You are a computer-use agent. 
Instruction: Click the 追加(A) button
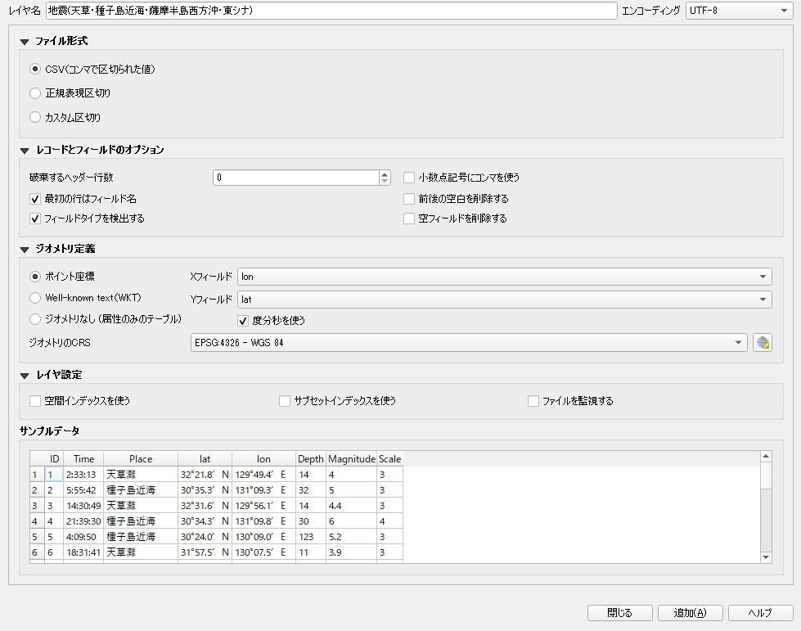[x=690, y=612]
